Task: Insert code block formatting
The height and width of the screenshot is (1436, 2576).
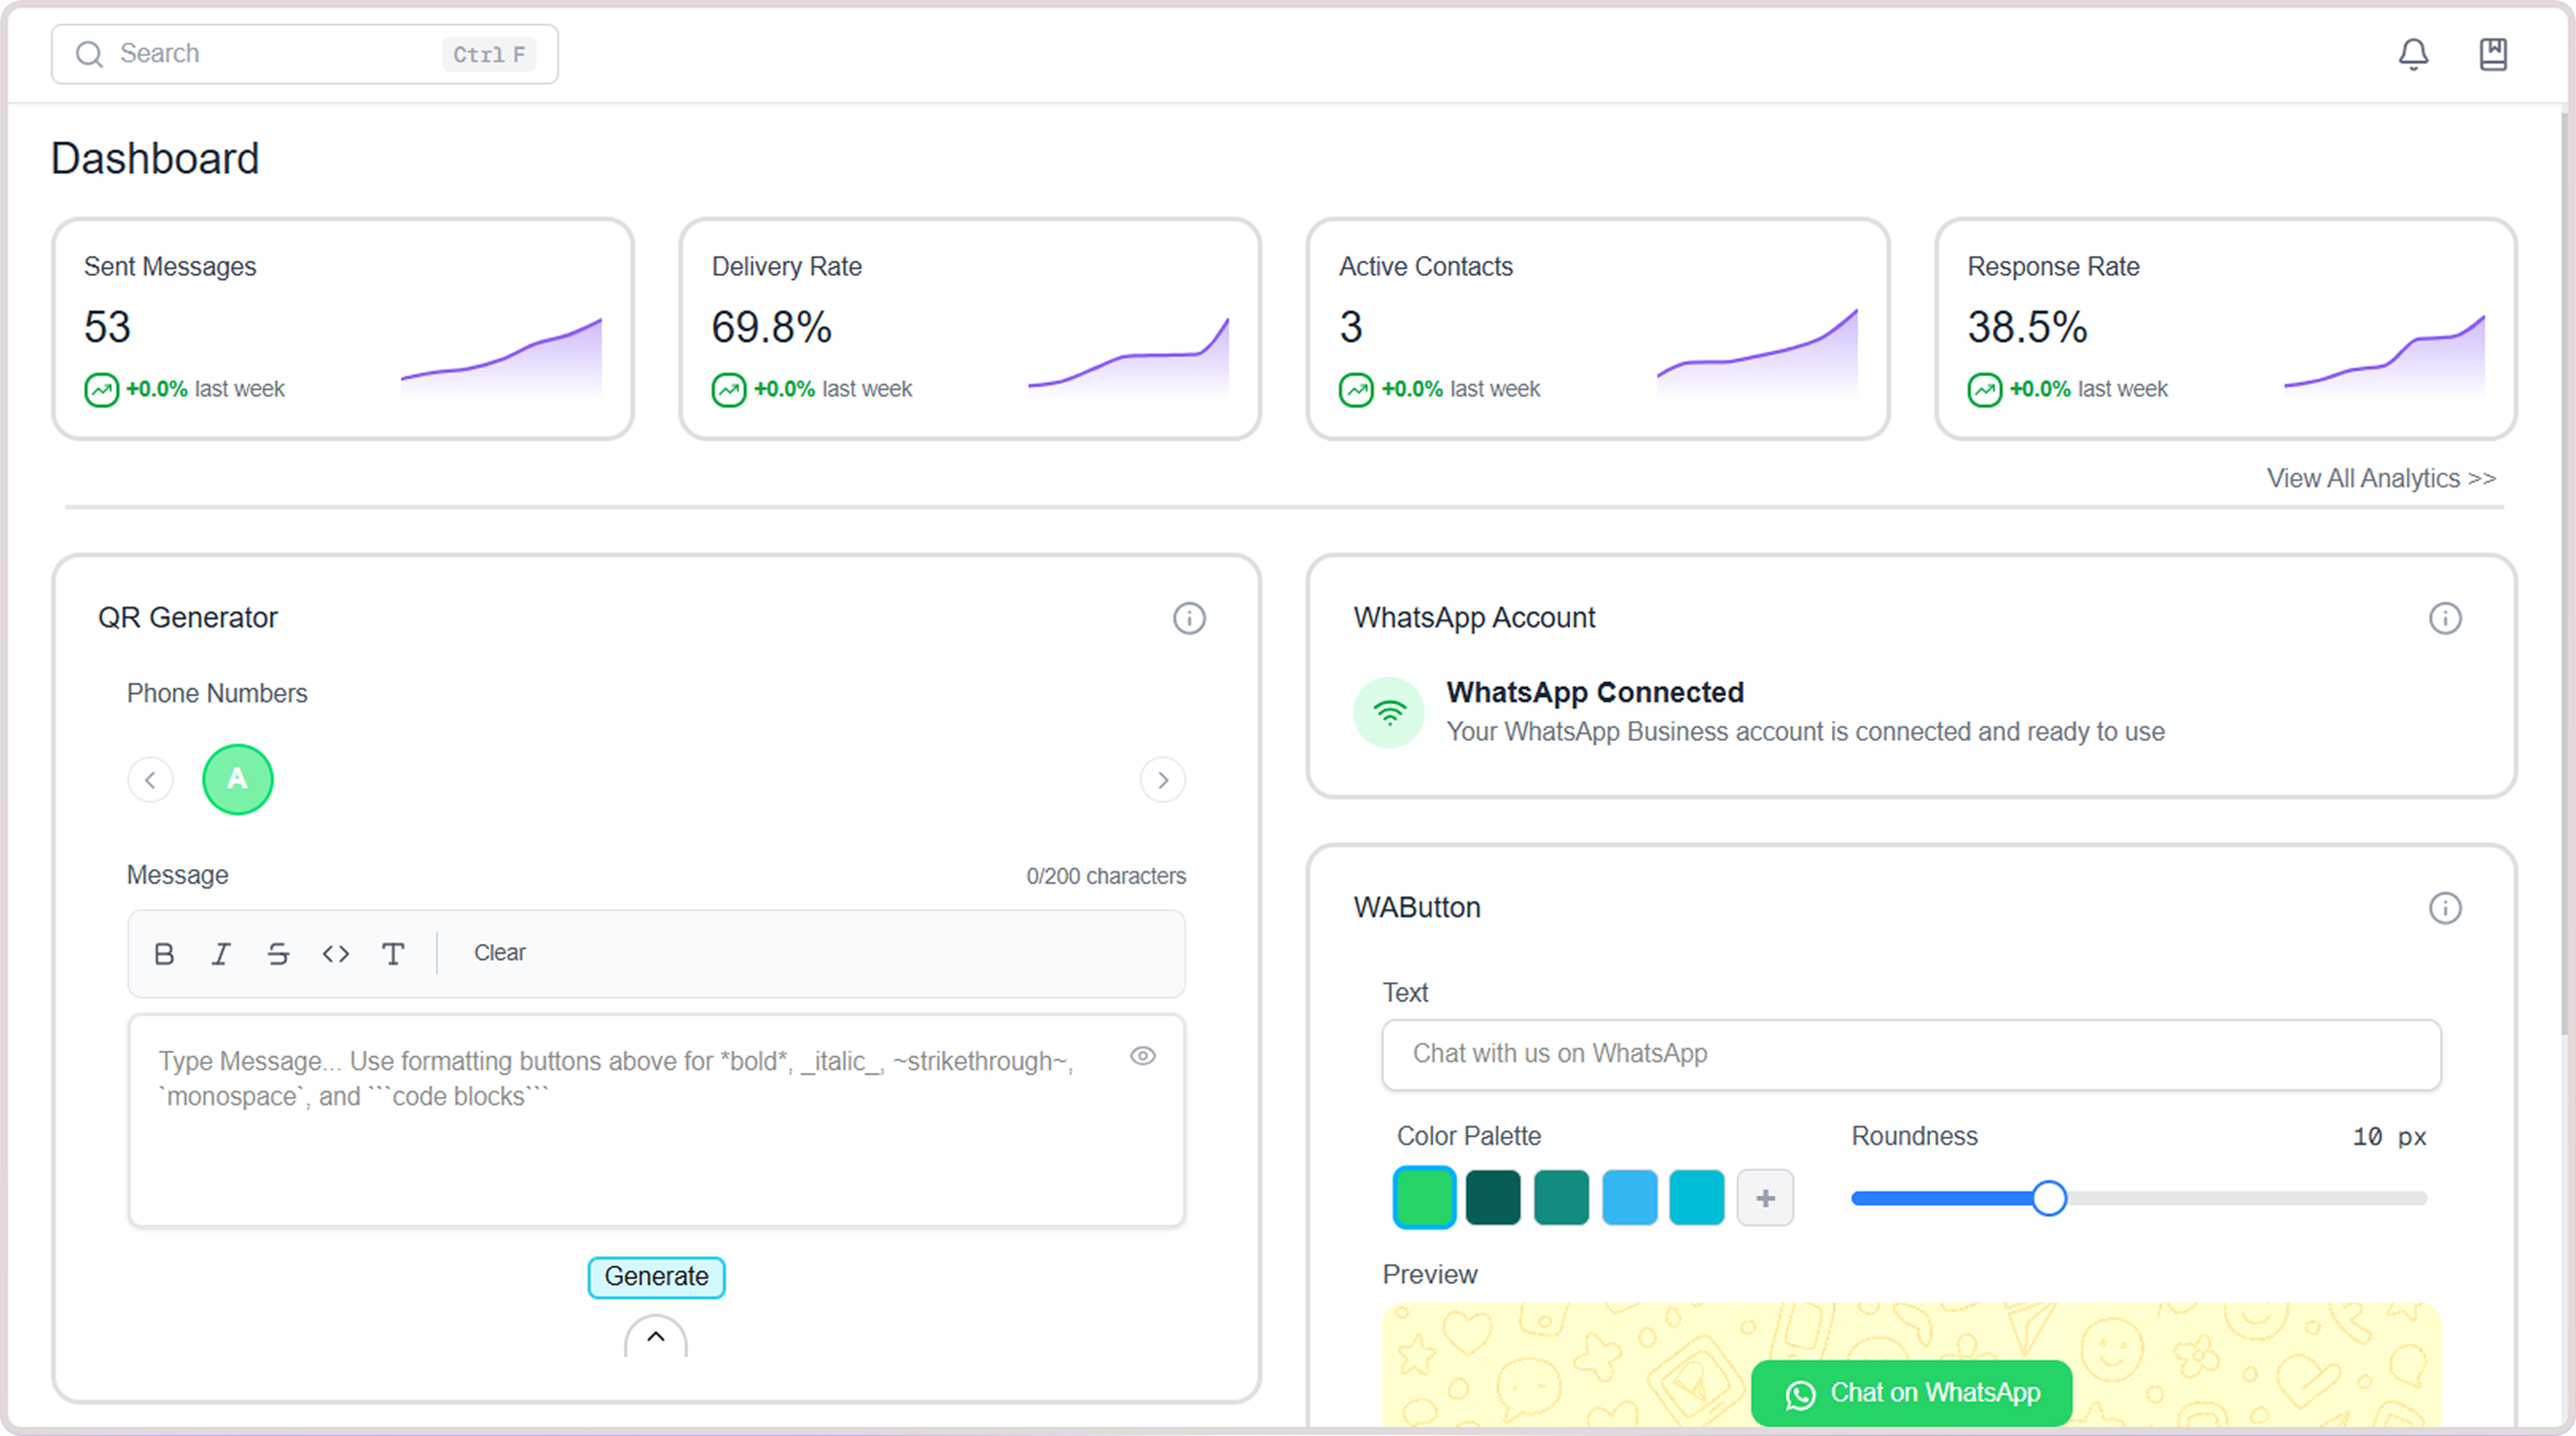Action: [x=336, y=954]
